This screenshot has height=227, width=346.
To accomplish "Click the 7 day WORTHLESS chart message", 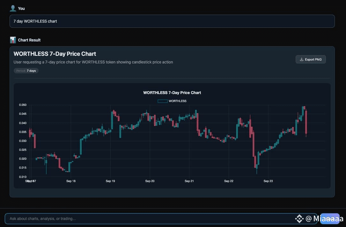I will [172, 21].
